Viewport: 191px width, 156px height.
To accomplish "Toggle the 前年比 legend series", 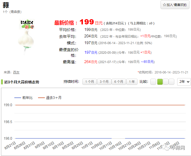I will (27, 98).
